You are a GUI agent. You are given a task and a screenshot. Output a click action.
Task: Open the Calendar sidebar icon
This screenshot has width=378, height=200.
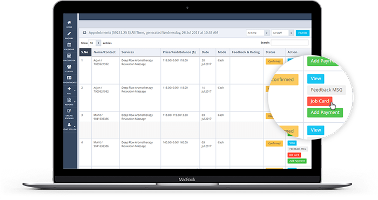[69, 45]
